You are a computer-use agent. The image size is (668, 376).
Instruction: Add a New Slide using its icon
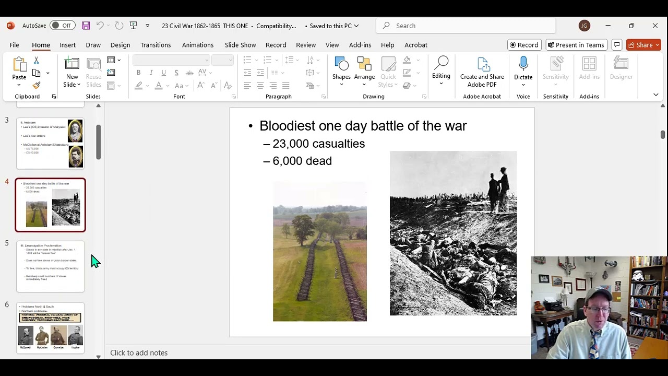click(x=72, y=64)
